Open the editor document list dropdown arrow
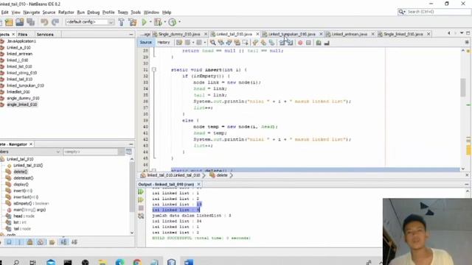Screen dimensions: 472x265 [x=462, y=33]
